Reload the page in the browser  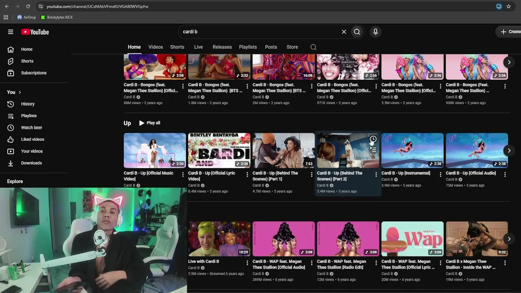(28, 7)
